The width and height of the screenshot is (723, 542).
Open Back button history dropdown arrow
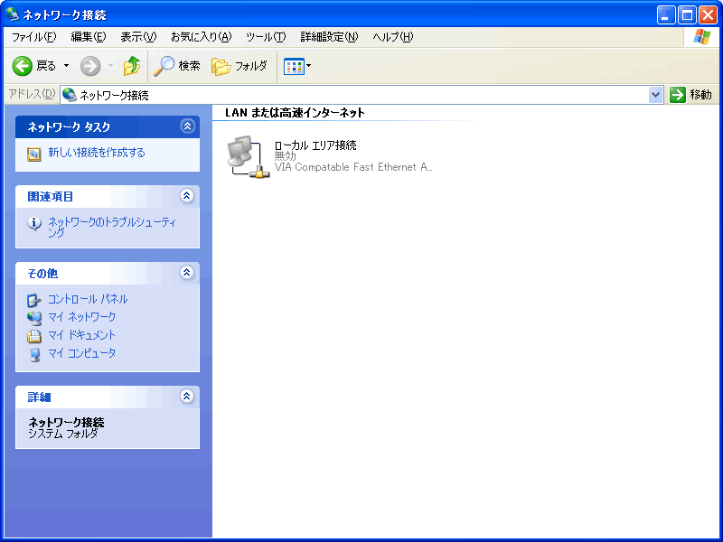(x=66, y=66)
